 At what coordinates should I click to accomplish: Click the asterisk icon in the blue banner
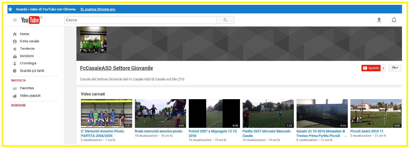click(10, 9)
